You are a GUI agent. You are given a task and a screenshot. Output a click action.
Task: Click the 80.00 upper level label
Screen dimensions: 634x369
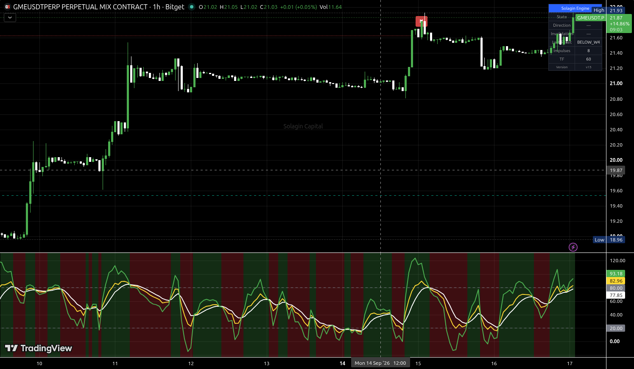pyautogui.click(x=616, y=288)
